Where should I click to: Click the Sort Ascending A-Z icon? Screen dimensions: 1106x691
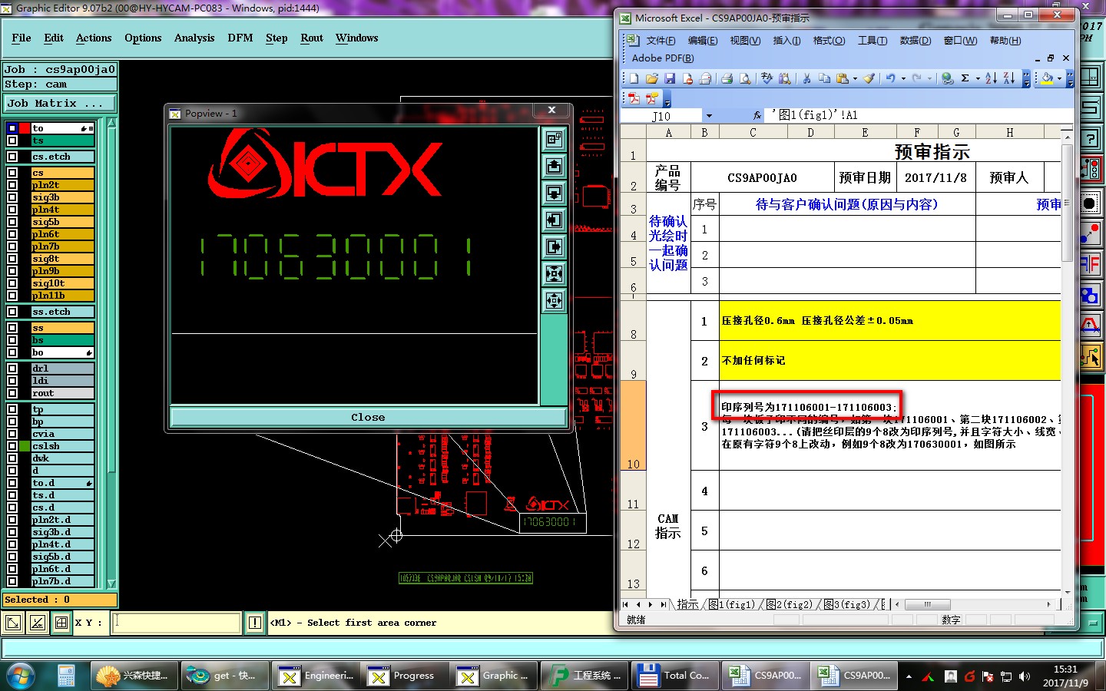pos(991,78)
